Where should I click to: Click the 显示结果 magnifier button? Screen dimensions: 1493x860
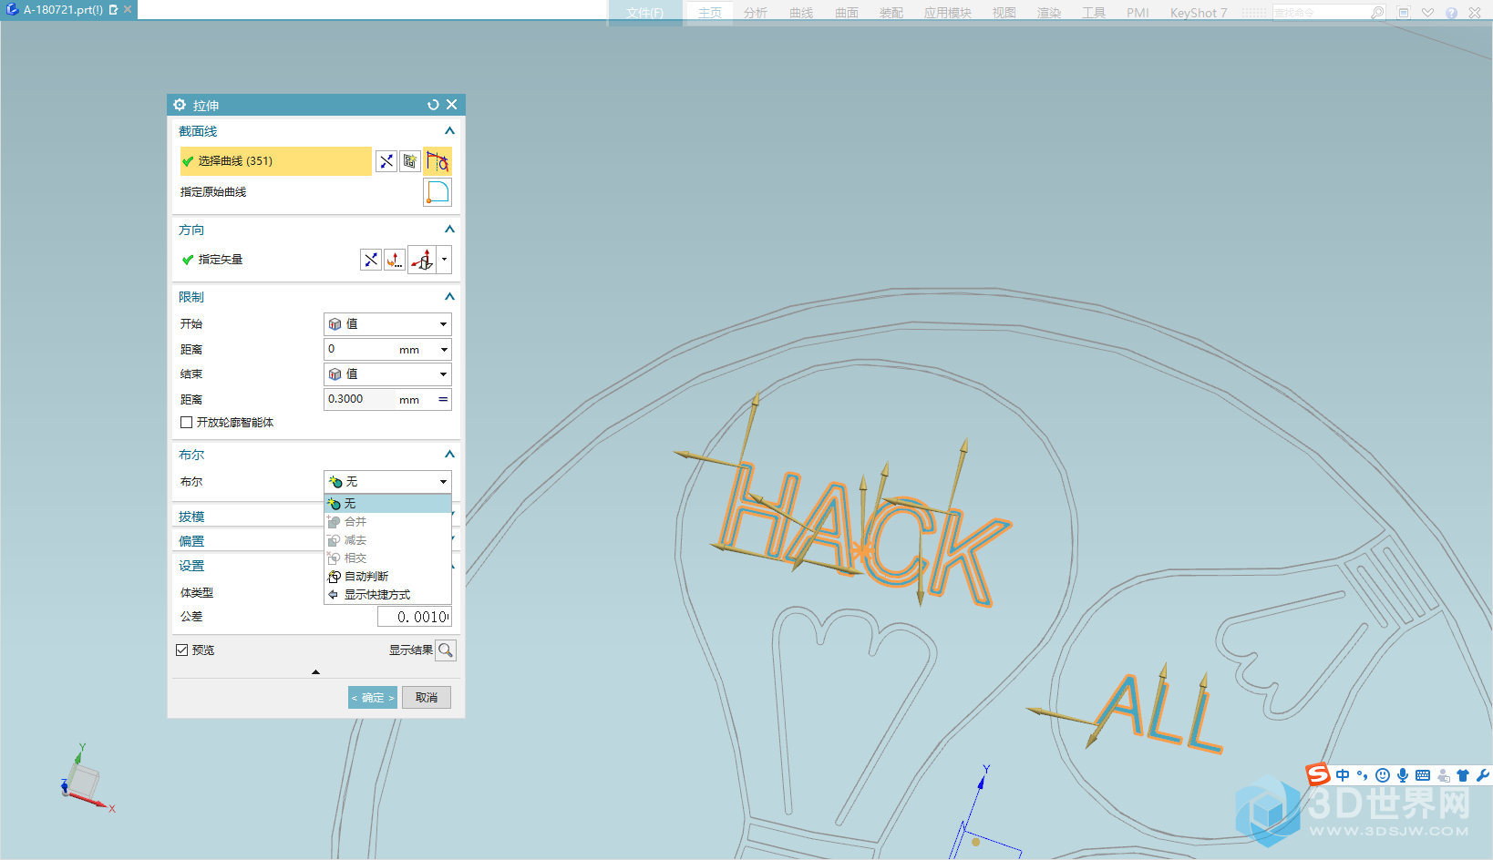tap(446, 650)
